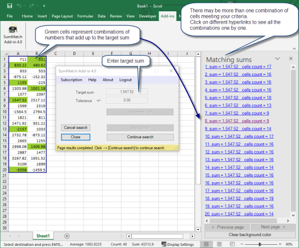Click the sheet horizontal scroll-left arrow
Viewport: 299px width, 248px height.
(x=128, y=236)
